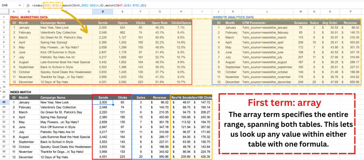This screenshot has width=364, height=160.
Task: Select column D header
Action: (103, 12)
